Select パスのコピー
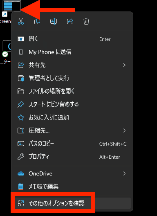 point(72,144)
